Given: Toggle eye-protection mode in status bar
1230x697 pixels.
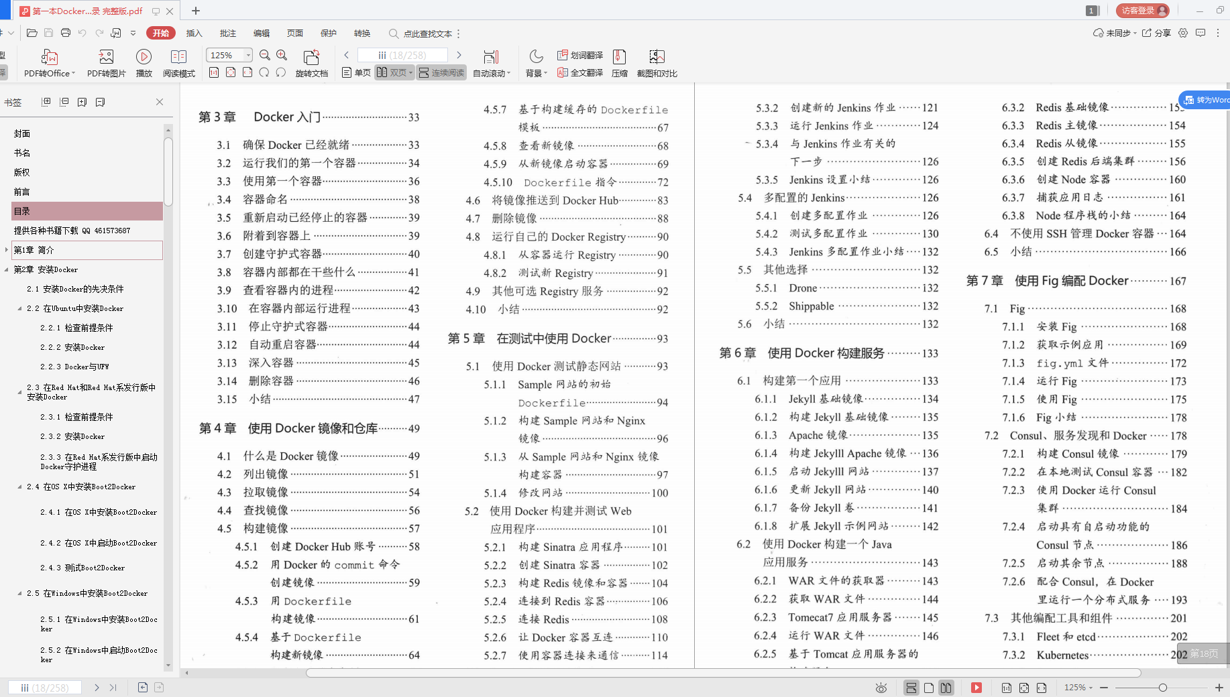Looking at the screenshot, I should click(x=881, y=688).
